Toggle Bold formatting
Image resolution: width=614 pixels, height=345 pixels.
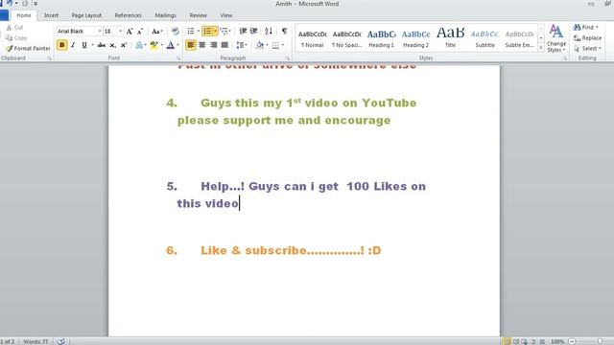point(61,45)
